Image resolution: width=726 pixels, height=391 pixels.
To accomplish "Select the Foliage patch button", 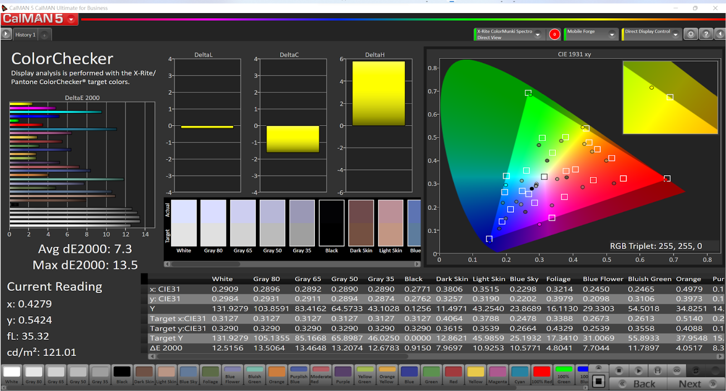I will 210,375.
